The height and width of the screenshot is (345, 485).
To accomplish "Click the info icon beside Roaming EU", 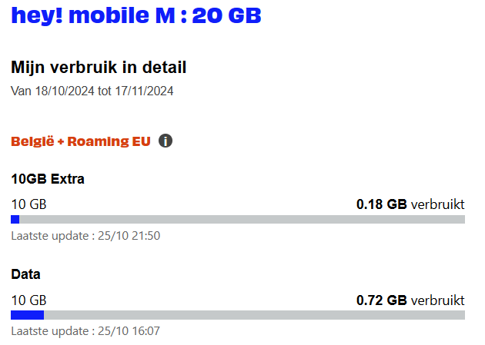I will (x=166, y=141).
